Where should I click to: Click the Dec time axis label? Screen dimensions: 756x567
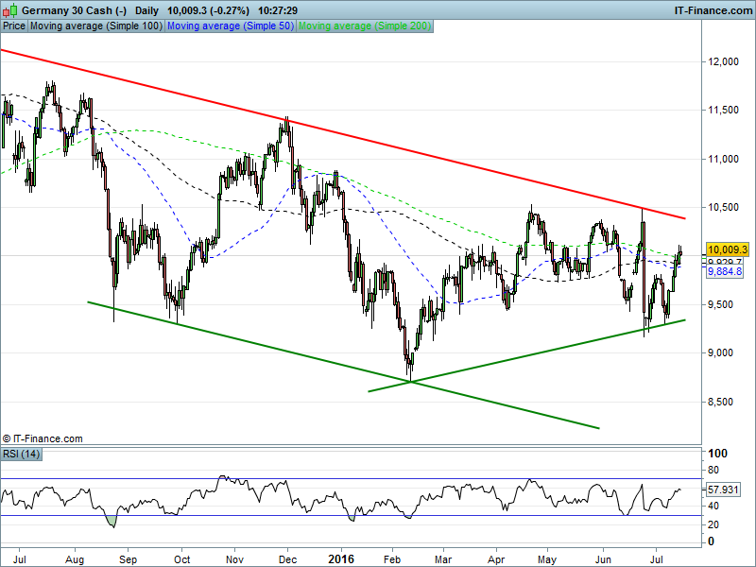tap(288, 559)
